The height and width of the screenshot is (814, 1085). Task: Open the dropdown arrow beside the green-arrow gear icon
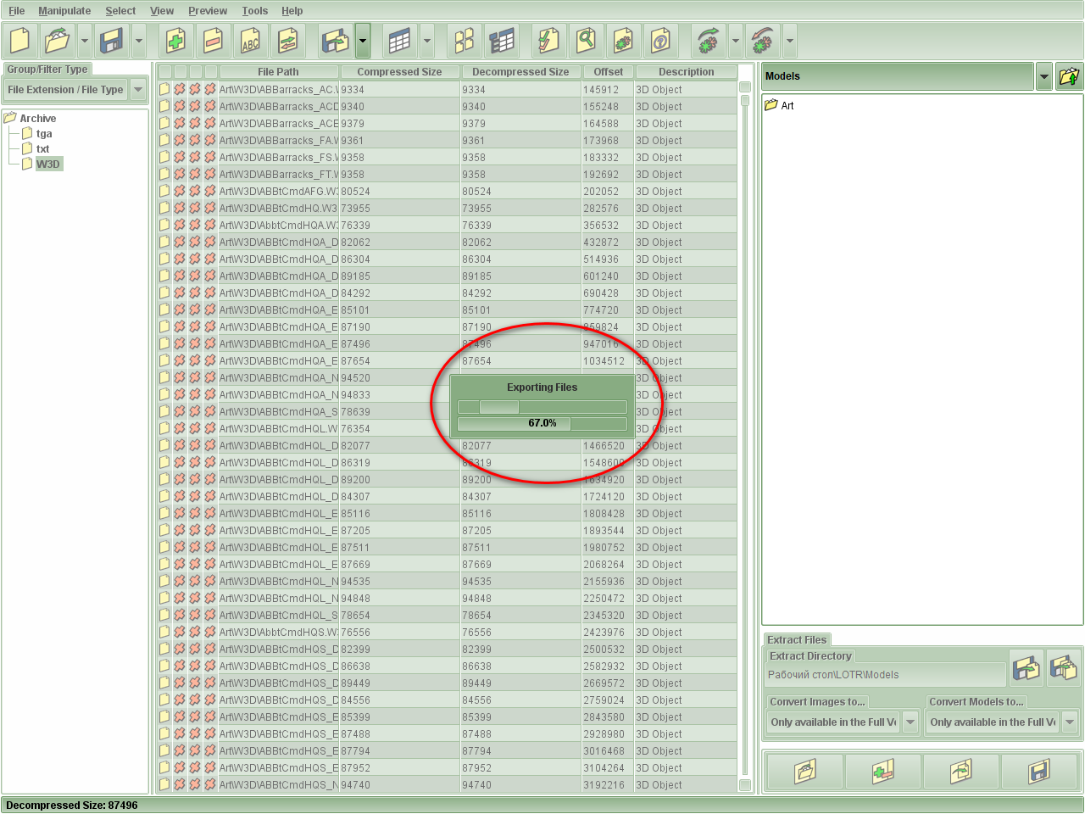(736, 40)
